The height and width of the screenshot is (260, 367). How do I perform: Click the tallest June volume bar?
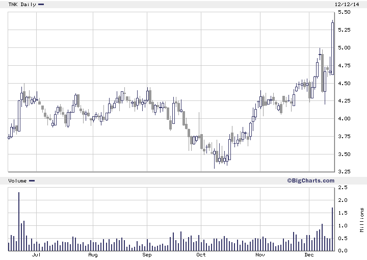[19, 222]
